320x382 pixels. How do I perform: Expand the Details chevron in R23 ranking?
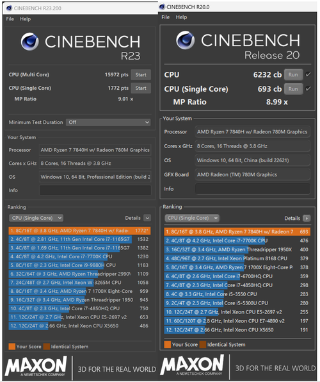147,218
